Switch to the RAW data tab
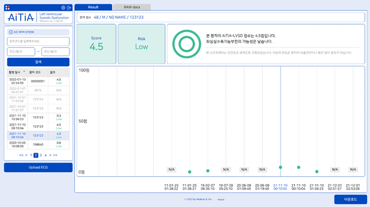370x207 pixels. 132,7
